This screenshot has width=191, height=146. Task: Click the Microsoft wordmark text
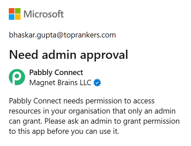pyautogui.click(x=44, y=14)
